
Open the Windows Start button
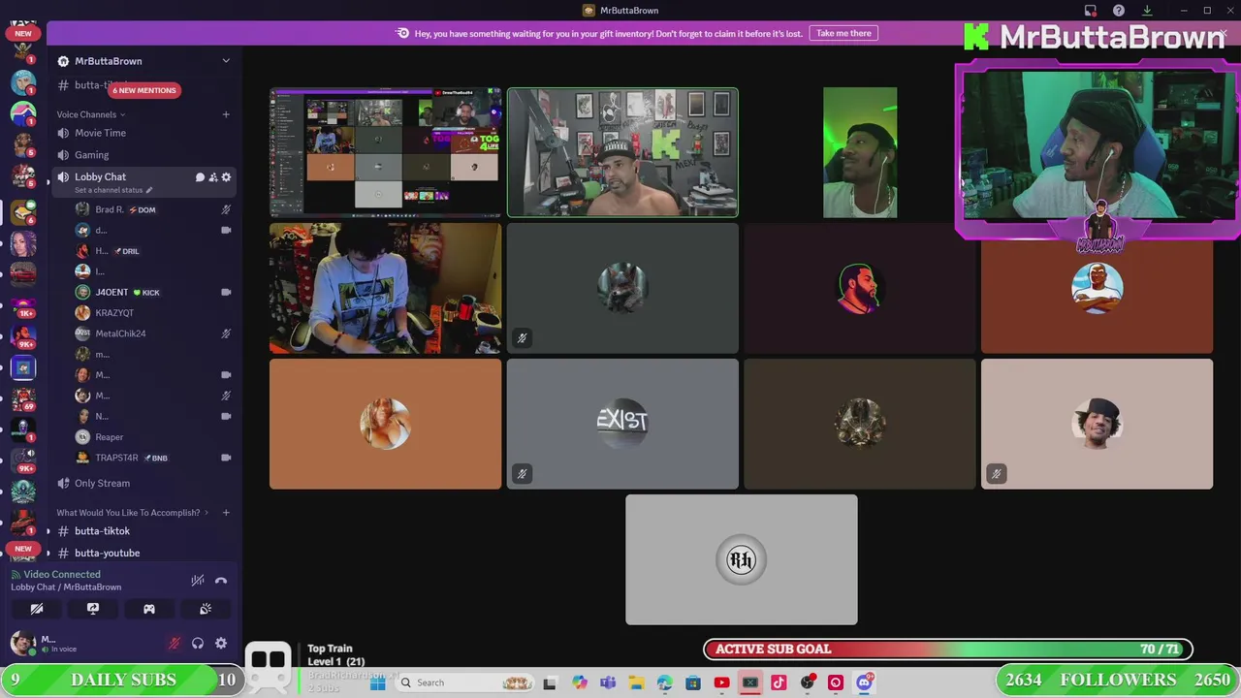pyautogui.click(x=378, y=682)
